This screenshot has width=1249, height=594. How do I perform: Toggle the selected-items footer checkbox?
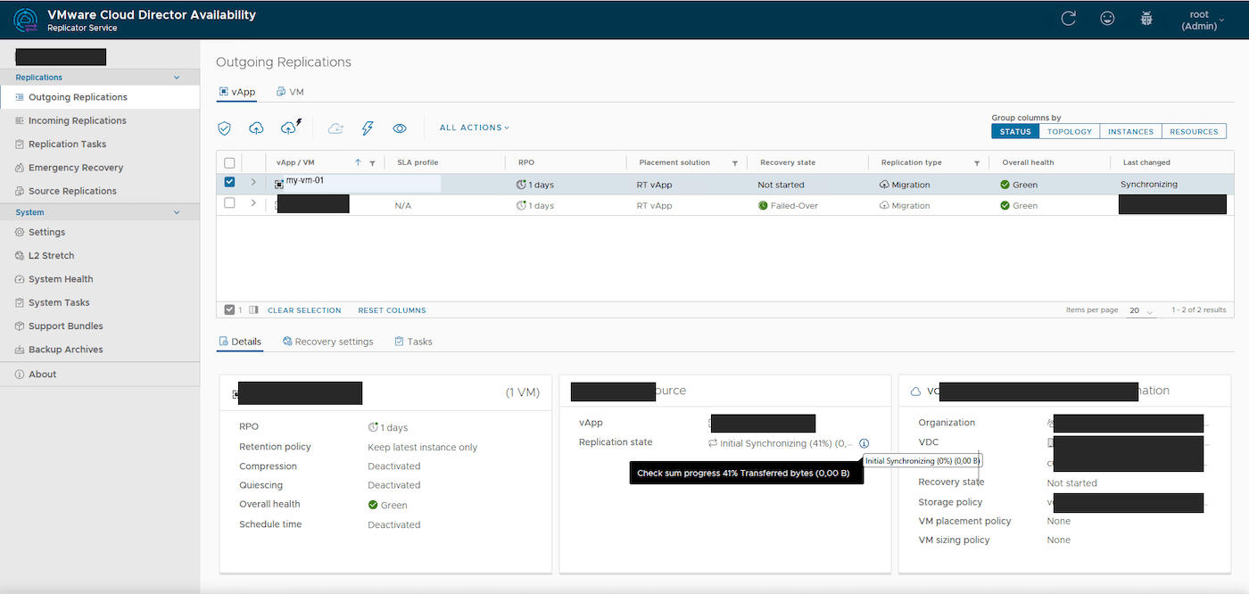tap(229, 309)
